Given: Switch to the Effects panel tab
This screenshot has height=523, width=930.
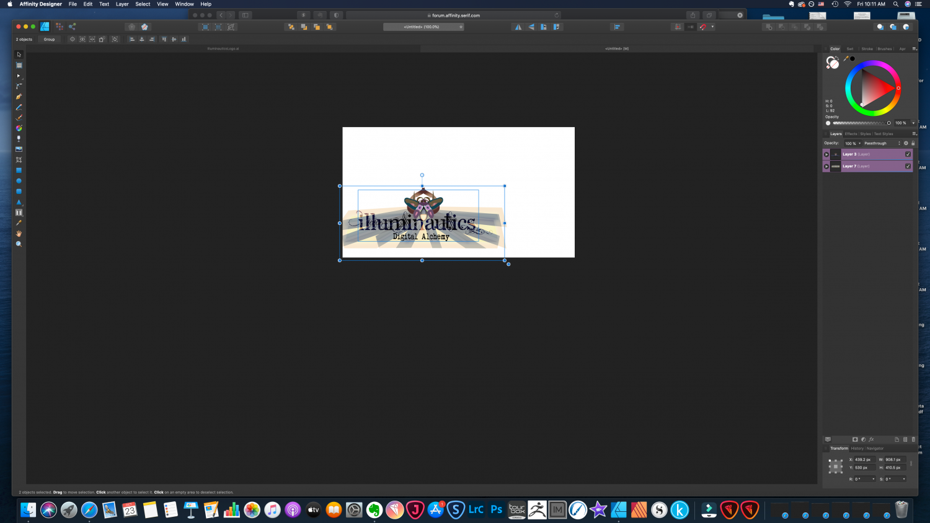Looking at the screenshot, I should point(851,134).
